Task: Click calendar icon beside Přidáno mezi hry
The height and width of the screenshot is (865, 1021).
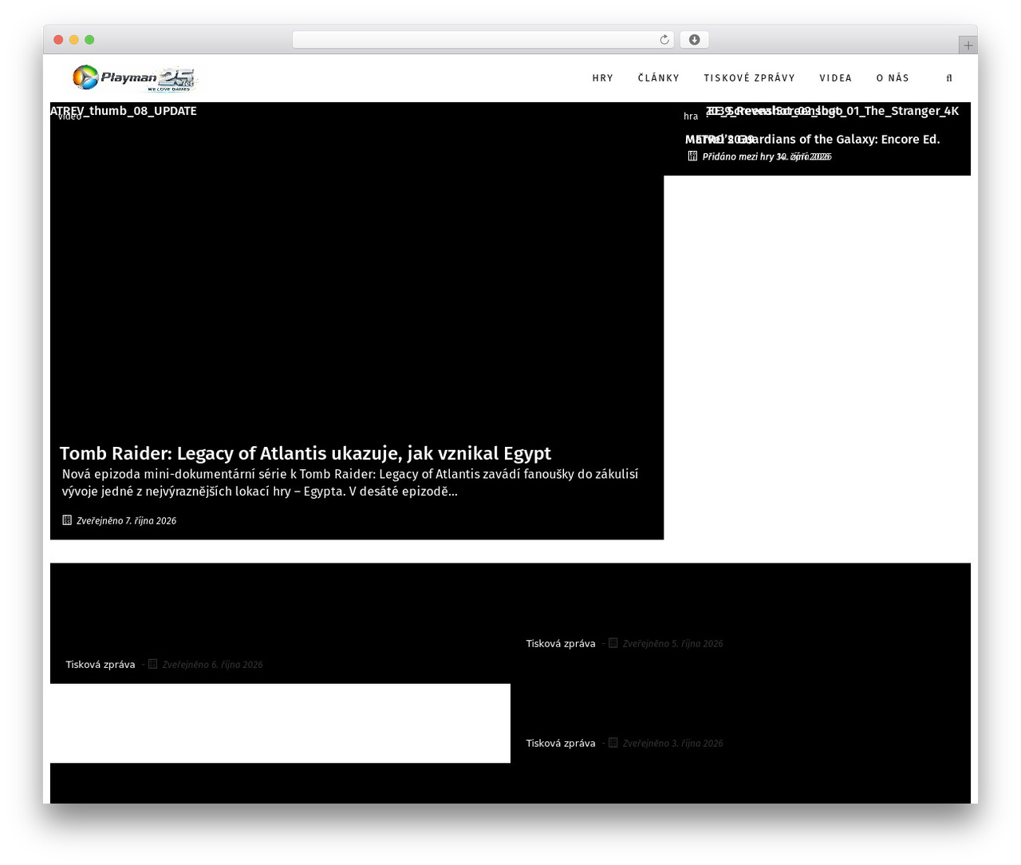Action: tap(692, 156)
